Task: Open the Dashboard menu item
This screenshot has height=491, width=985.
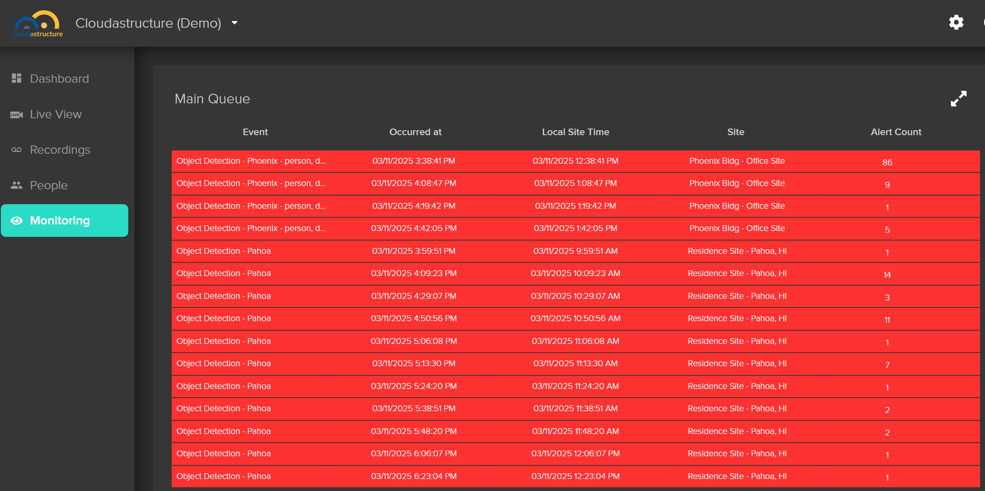Action: pos(59,79)
